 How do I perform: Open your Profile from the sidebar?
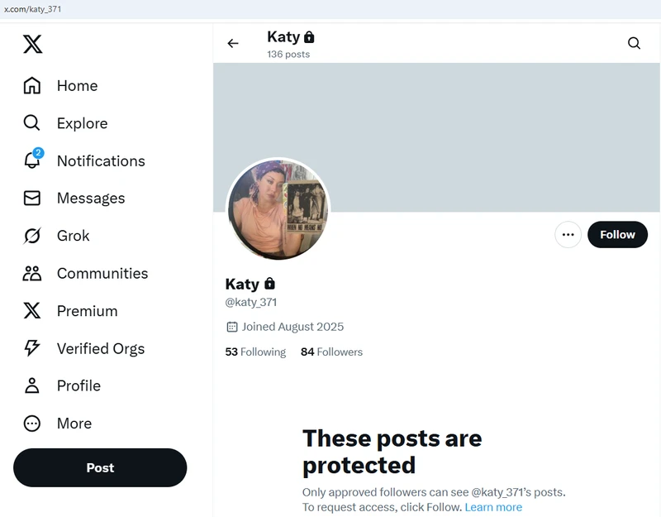click(x=31, y=385)
